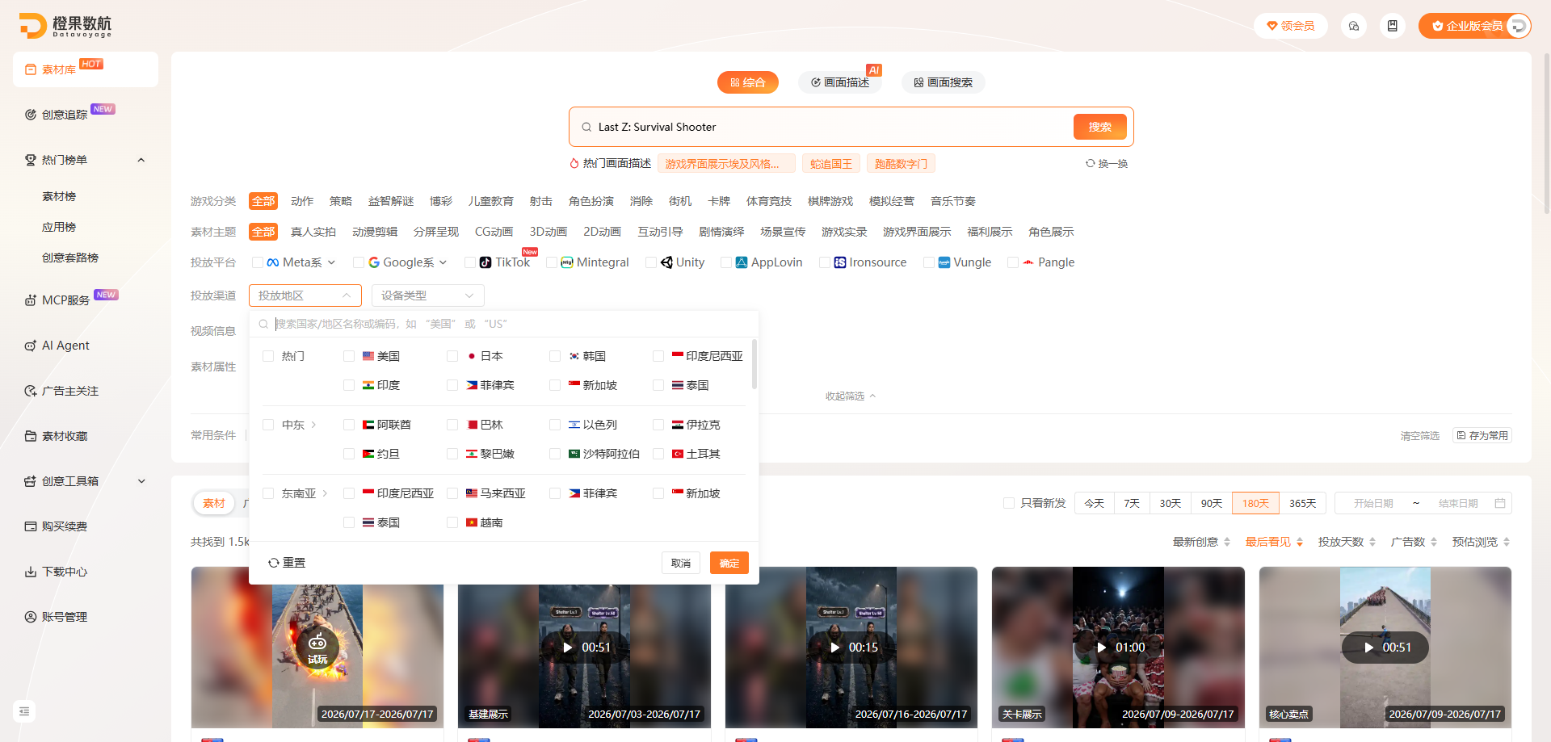This screenshot has height=742, width=1551.
Task: Open 下载中心 download icon
Action: click(x=31, y=572)
